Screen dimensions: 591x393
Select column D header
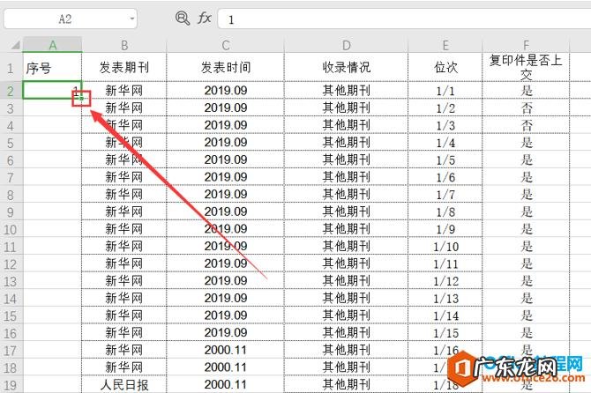click(346, 45)
